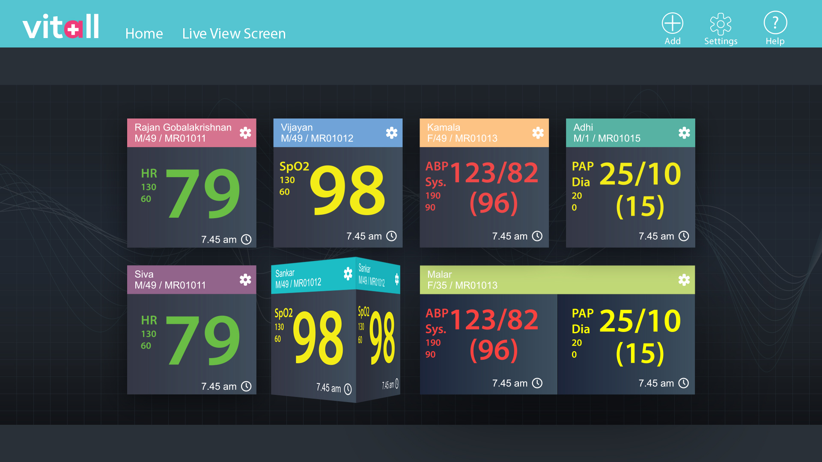Open settings gear on Siva card
Screen dimensions: 822x462
click(x=245, y=280)
